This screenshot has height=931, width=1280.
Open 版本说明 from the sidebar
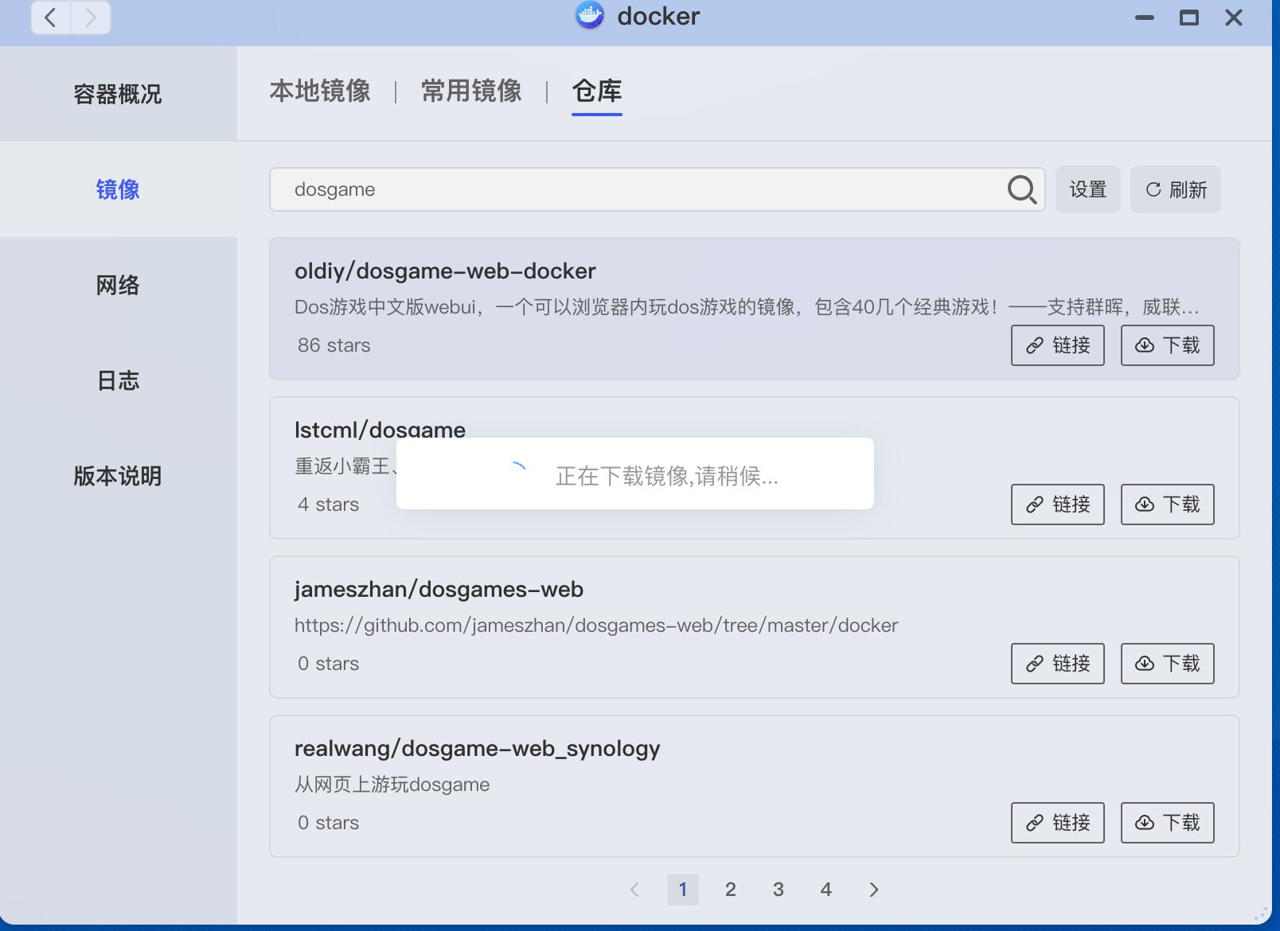pos(118,476)
